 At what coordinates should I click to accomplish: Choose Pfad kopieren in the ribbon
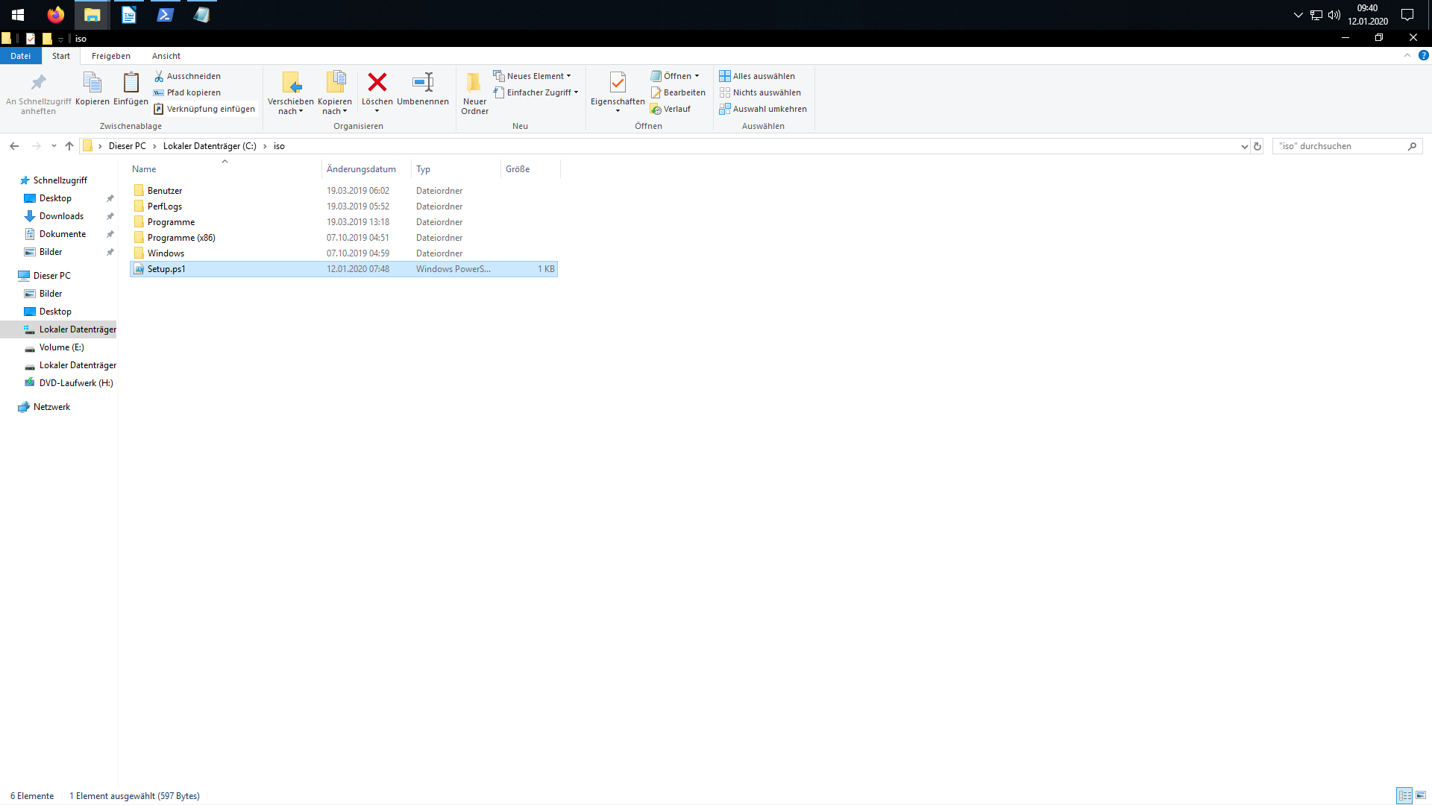[x=187, y=92]
